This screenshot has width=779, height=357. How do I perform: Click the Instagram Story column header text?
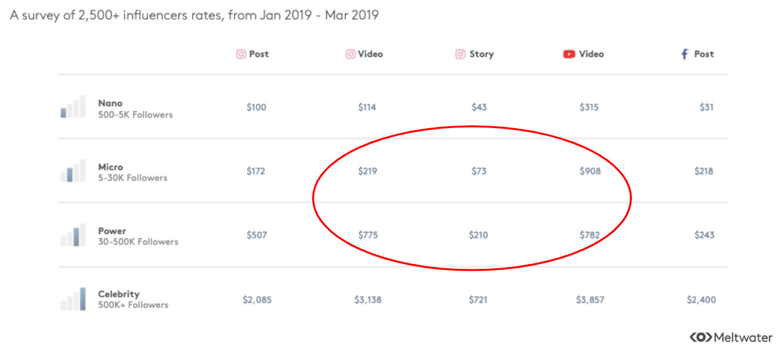coord(481,54)
